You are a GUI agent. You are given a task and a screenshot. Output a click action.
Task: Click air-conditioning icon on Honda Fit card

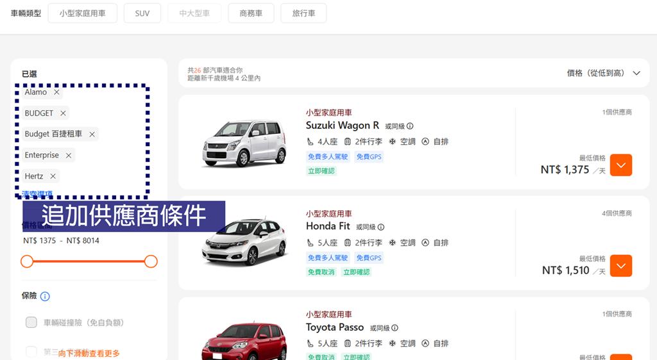[x=392, y=243]
